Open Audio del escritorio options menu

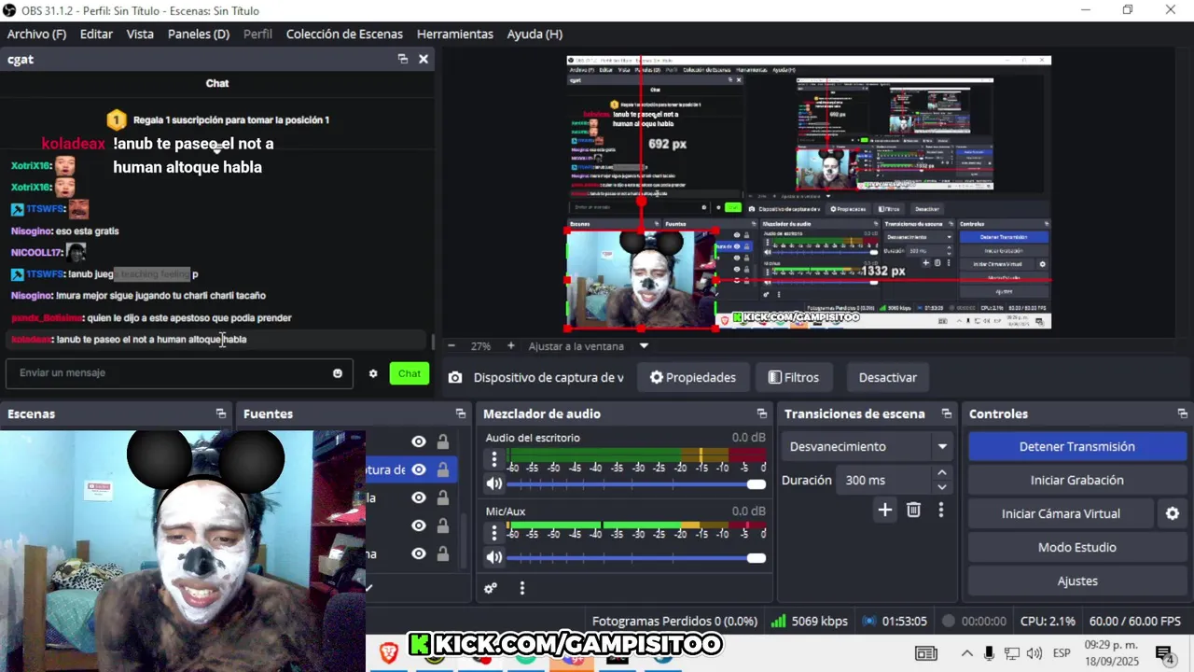point(494,459)
